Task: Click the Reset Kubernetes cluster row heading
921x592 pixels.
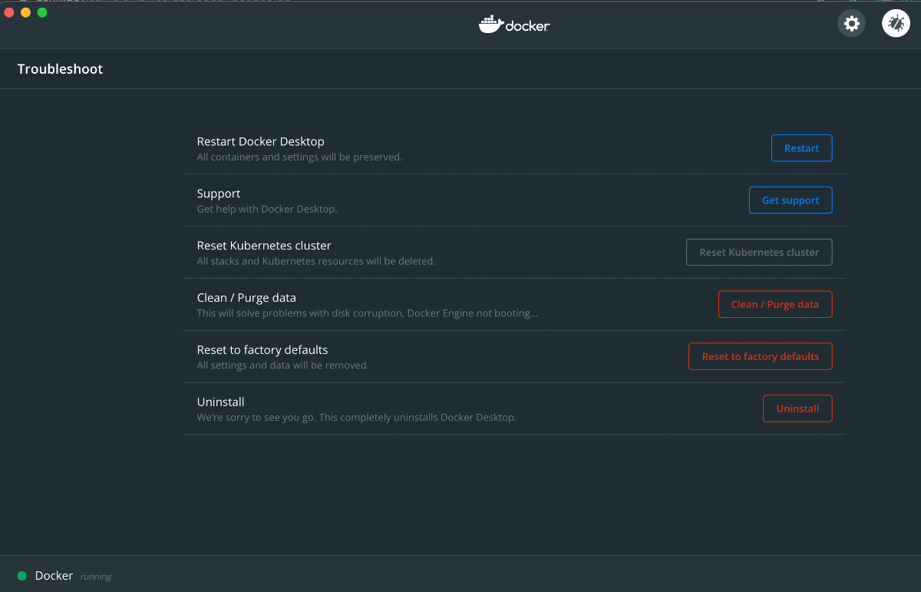Action: 264,246
